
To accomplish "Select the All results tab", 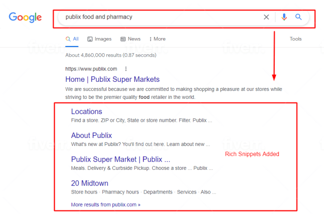I will click(72, 39).
